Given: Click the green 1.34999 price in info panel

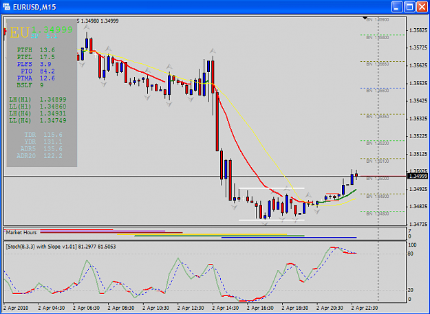Looking at the screenshot, I should 52,30.
